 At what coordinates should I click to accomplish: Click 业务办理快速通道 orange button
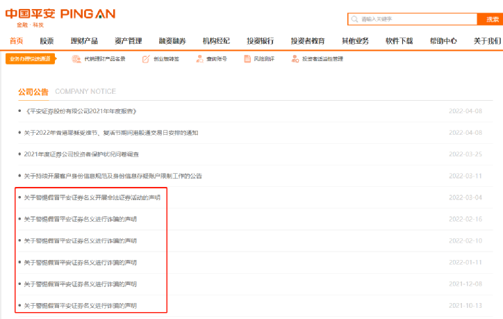(30, 59)
